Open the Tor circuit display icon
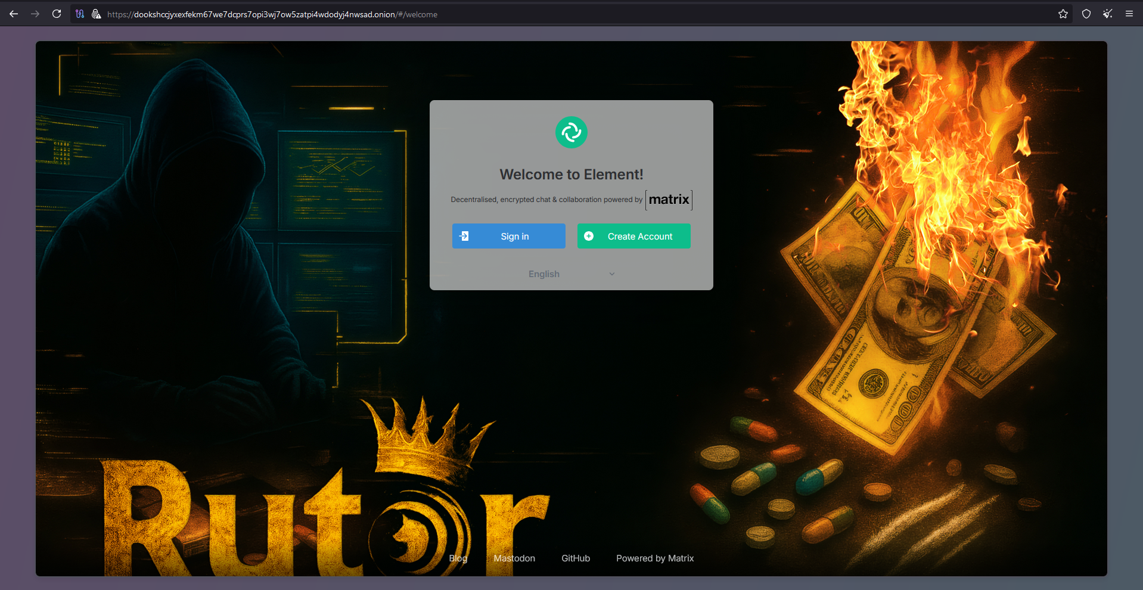The width and height of the screenshot is (1143, 590). (x=80, y=14)
